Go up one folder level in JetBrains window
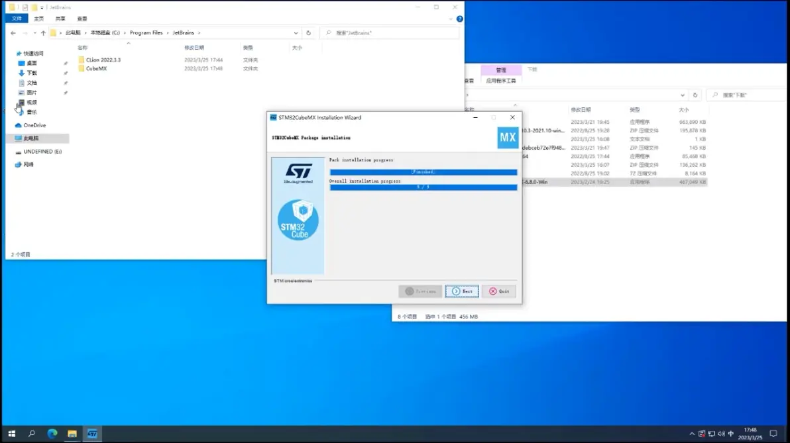The height and width of the screenshot is (443, 790). pyautogui.click(x=43, y=32)
